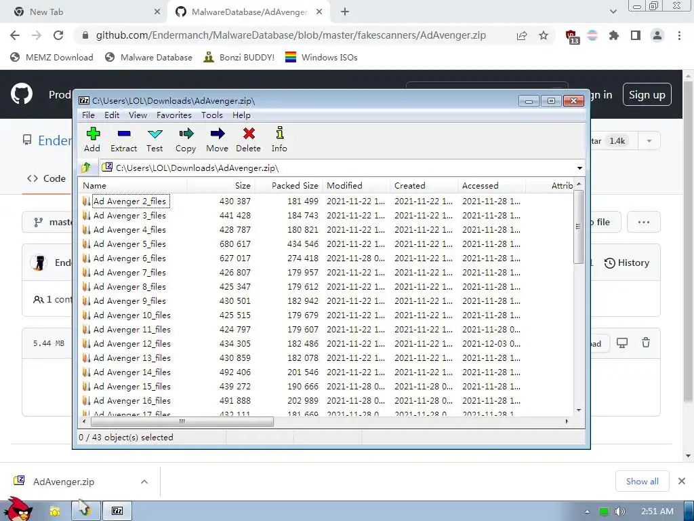Image resolution: width=694 pixels, height=521 pixels.
Task: Open the View menu in 7-Zip
Action: 138,115
